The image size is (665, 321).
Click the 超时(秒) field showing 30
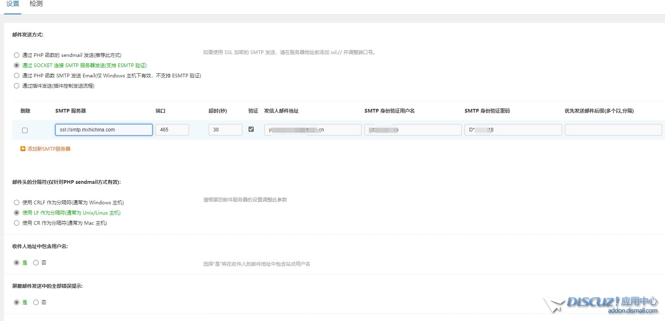pyautogui.click(x=225, y=130)
